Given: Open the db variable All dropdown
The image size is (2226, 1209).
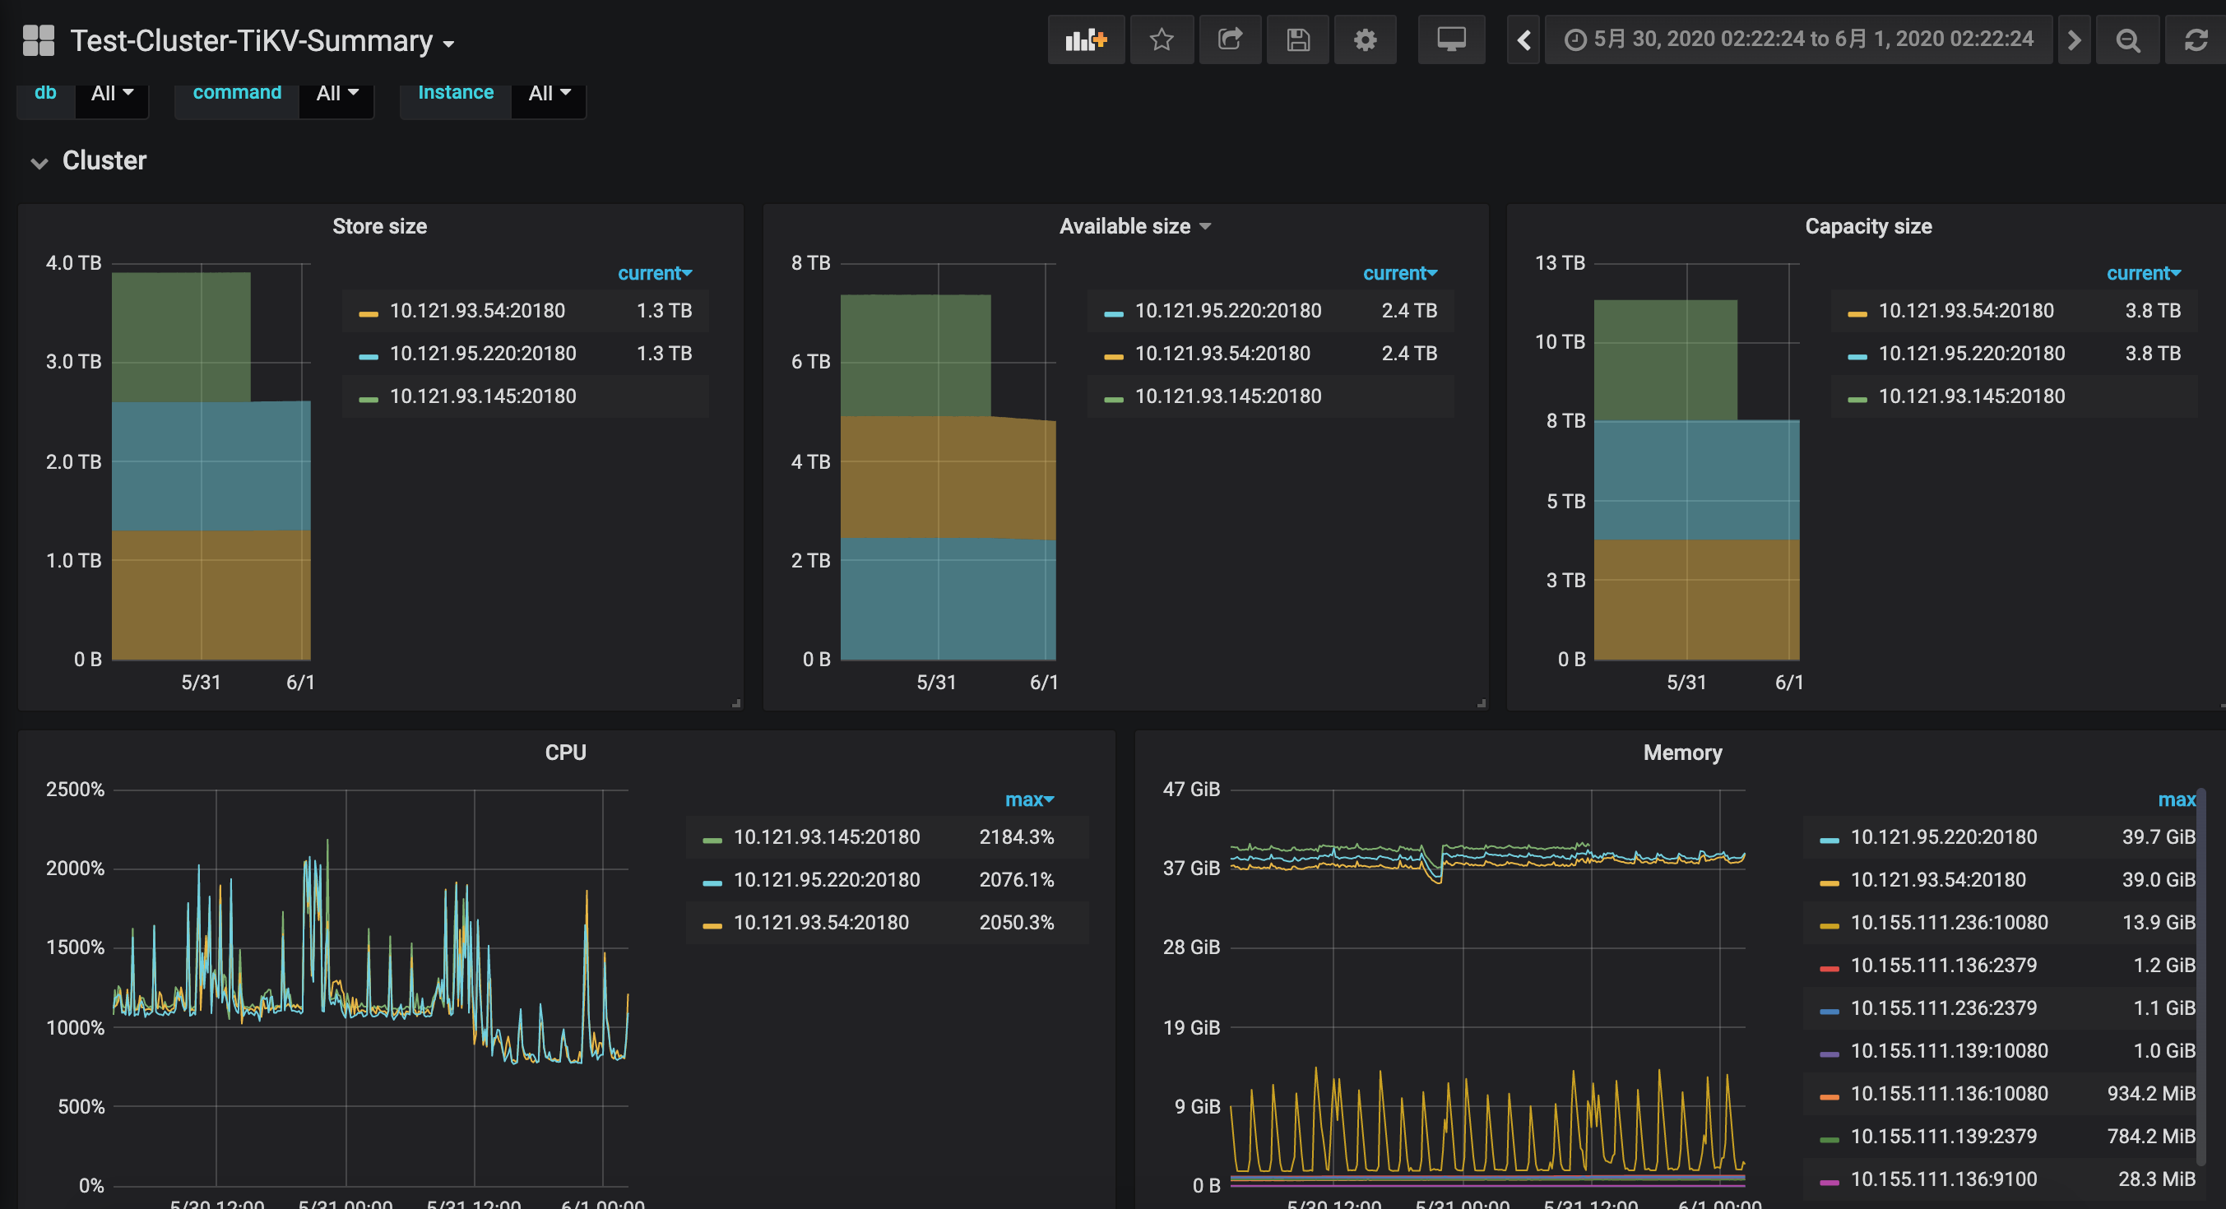Looking at the screenshot, I should [x=112, y=92].
